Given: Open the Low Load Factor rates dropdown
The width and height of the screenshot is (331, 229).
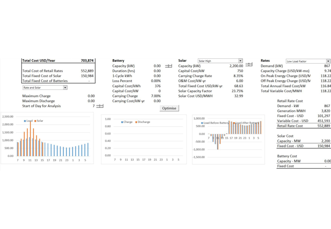Looking at the screenshot, I should click(x=328, y=61).
